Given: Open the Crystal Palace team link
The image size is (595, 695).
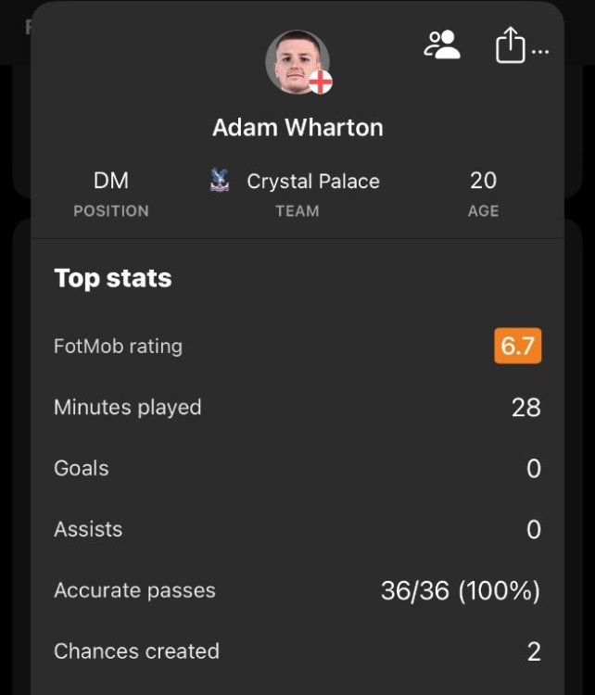Looking at the screenshot, I should (312, 181).
